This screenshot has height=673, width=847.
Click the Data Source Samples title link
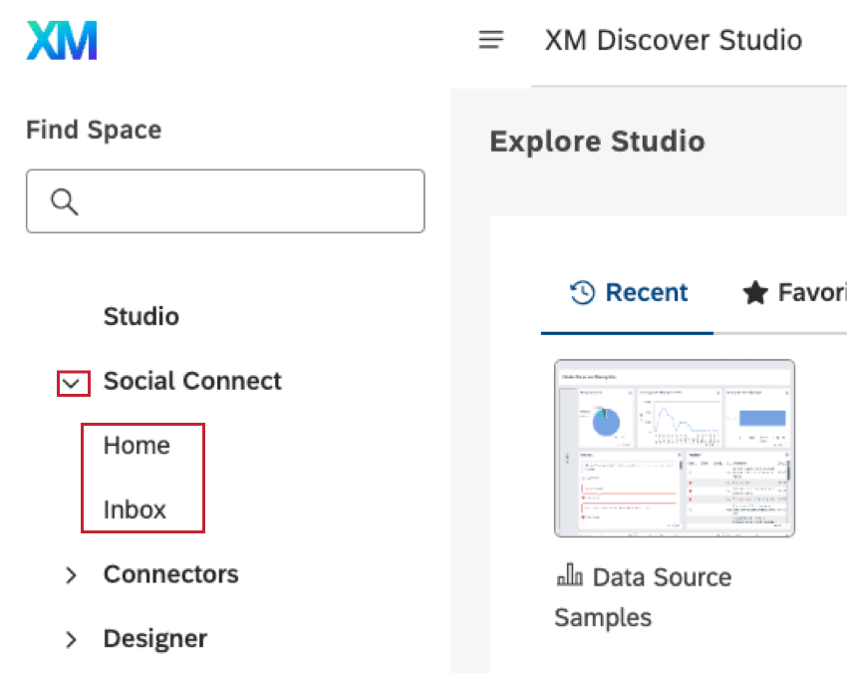tap(643, 597)
